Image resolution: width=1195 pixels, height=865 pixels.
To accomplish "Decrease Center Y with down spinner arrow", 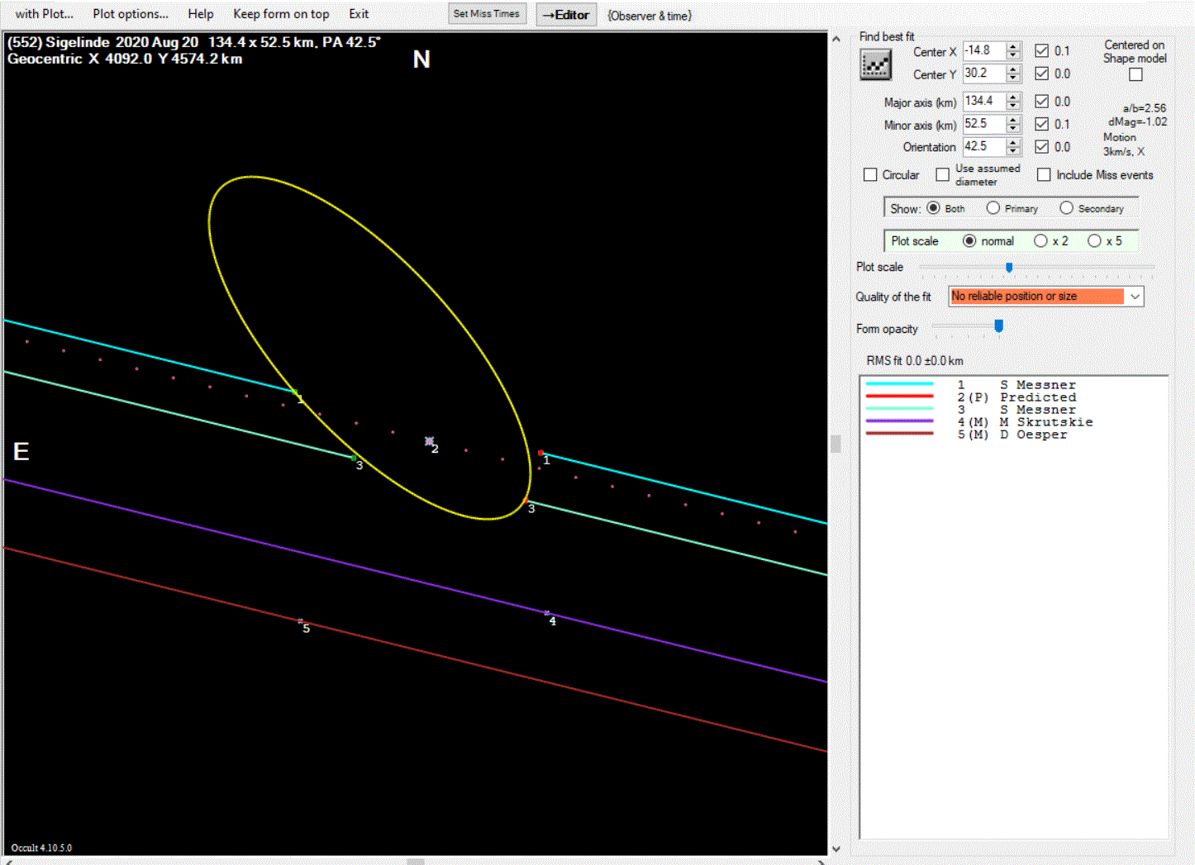I will pos(1013,78).
